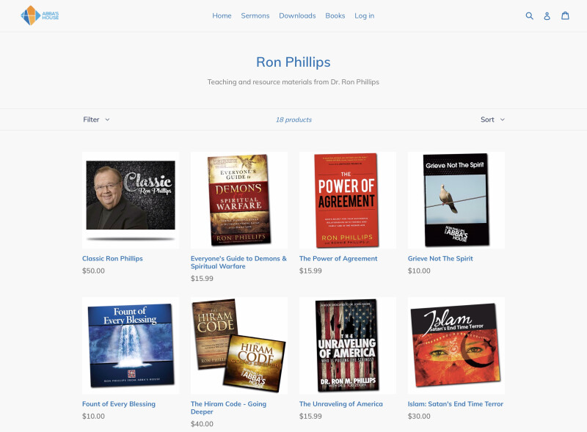Click The Unraveling of America book cover
587x432 pixels.
(348, 345)
